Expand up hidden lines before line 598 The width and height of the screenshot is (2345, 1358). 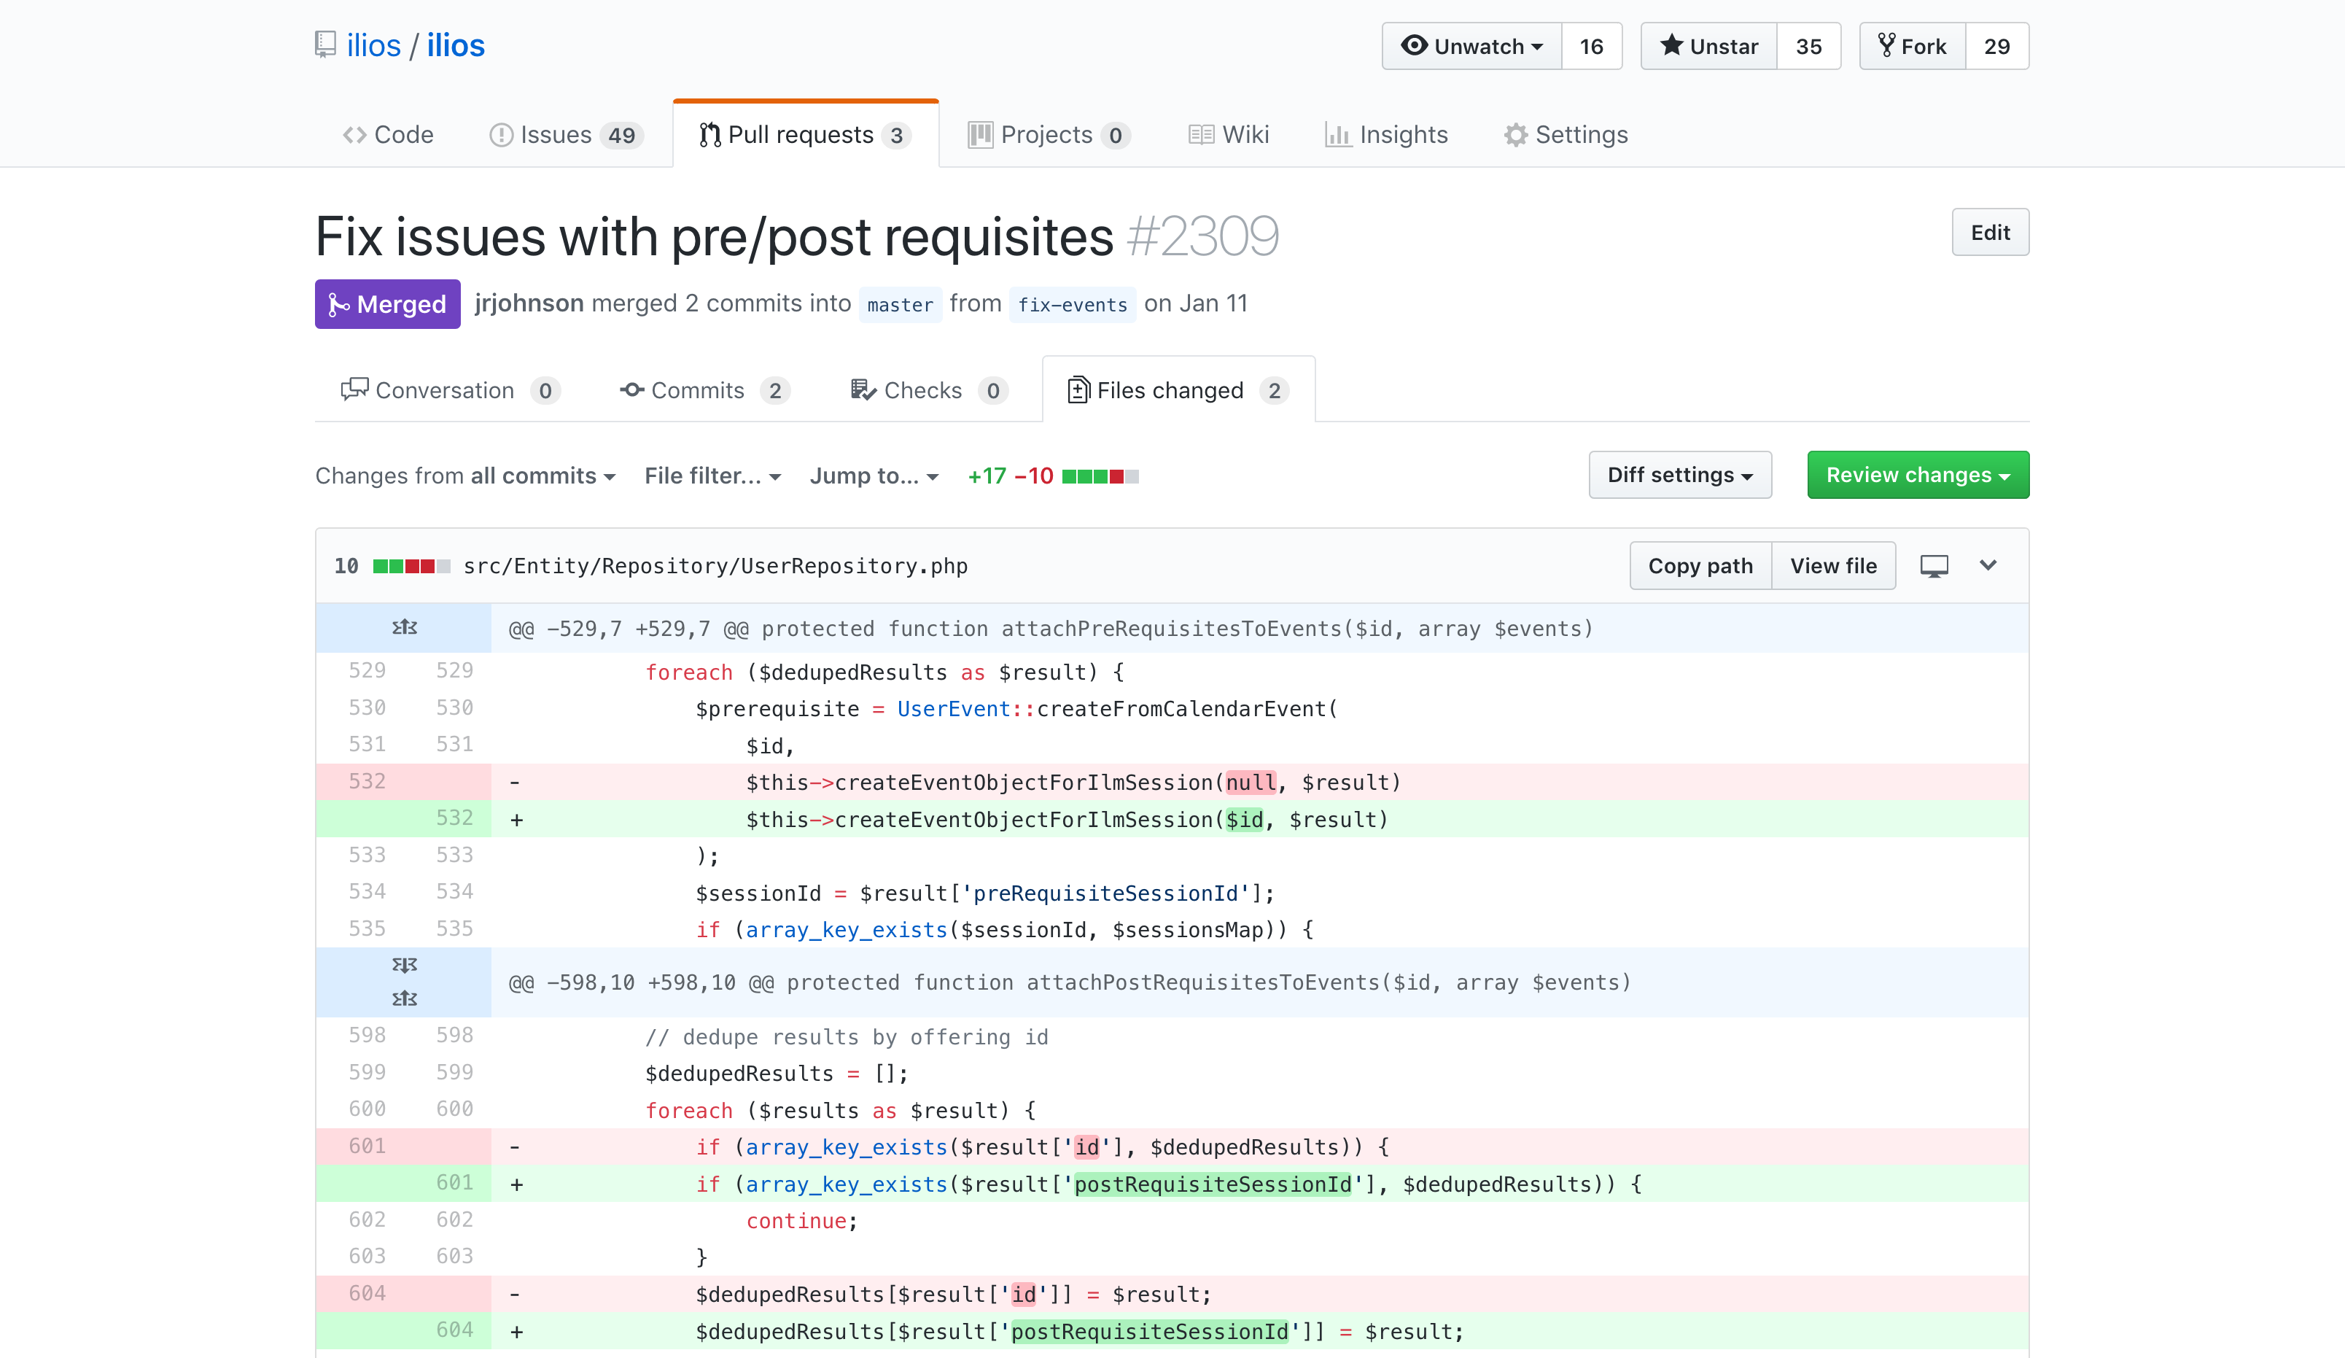[x=404, y=998]
